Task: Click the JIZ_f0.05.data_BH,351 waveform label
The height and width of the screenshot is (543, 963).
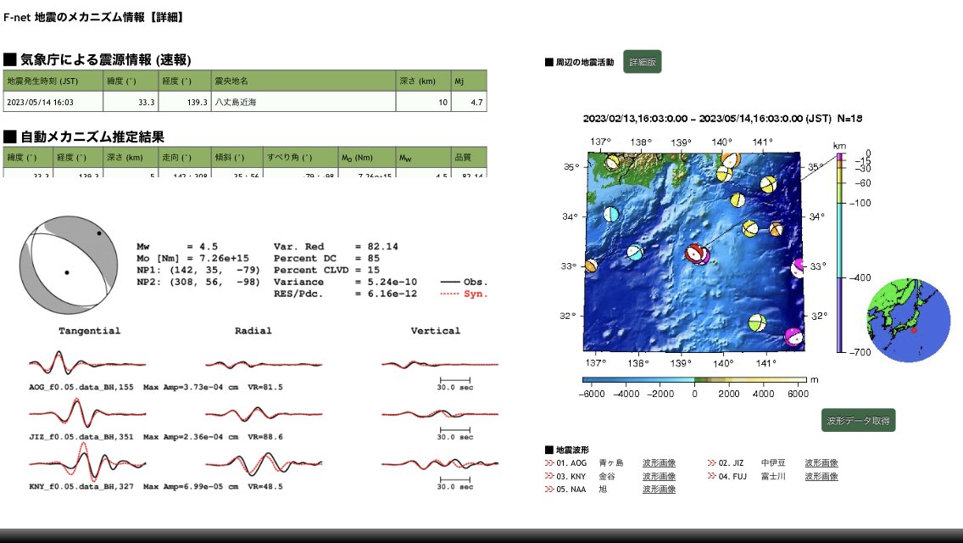Action: 81,437
